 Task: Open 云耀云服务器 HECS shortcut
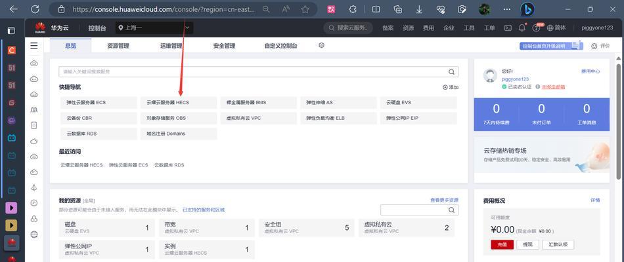[x=179, y=102]
